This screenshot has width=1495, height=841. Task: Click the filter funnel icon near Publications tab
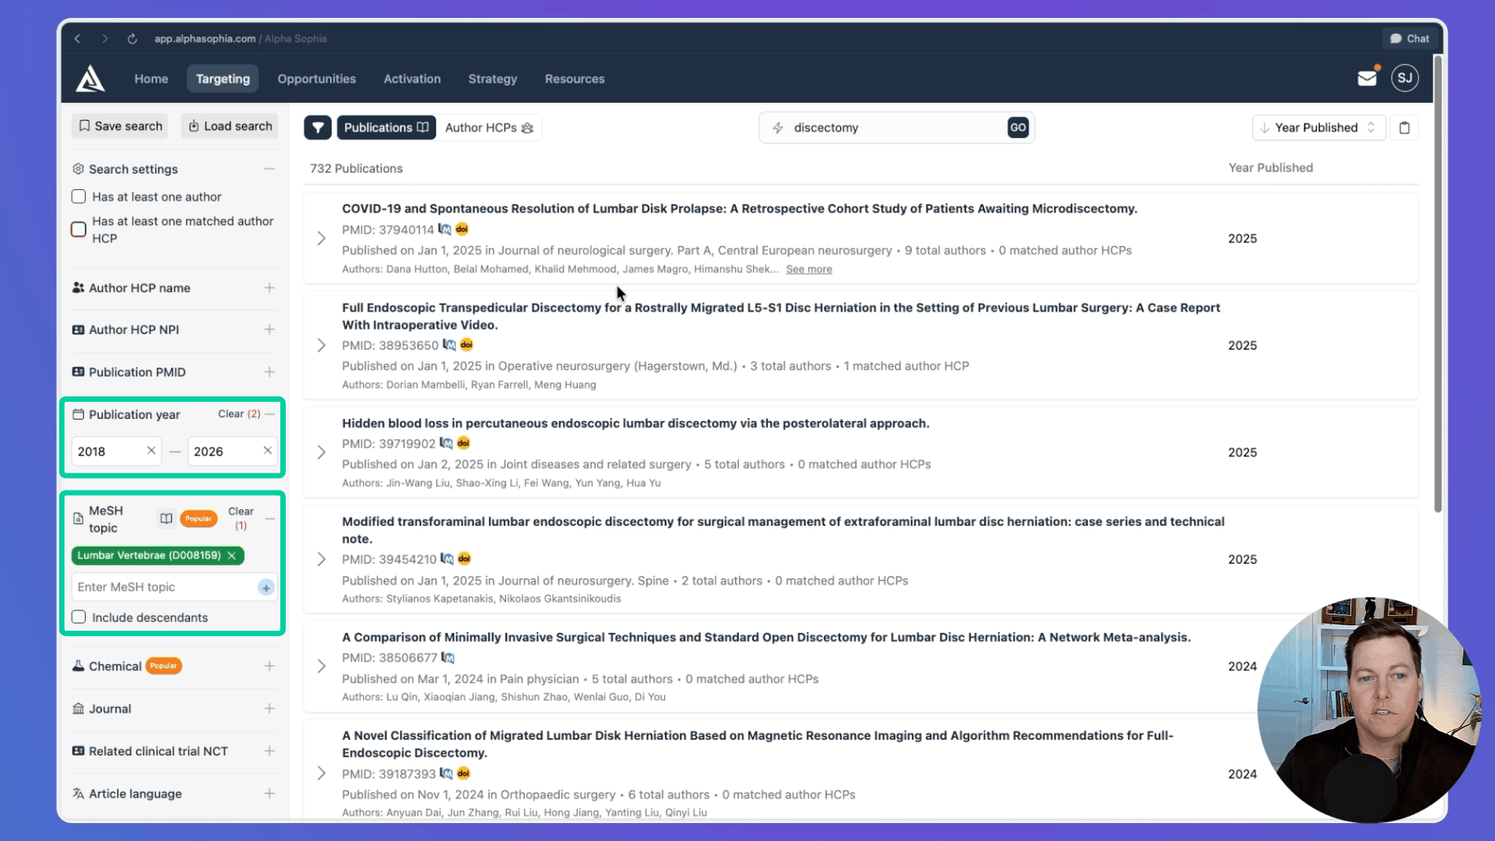coord(318,127)
